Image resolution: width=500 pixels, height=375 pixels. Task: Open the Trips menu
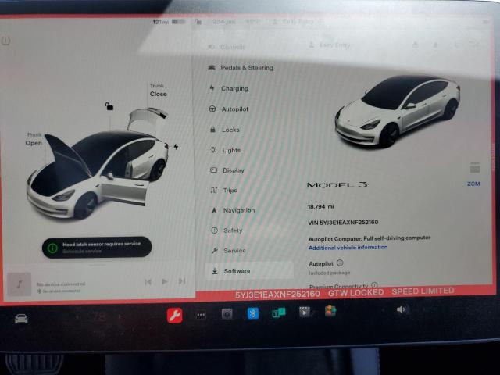(x=223, y=191)
